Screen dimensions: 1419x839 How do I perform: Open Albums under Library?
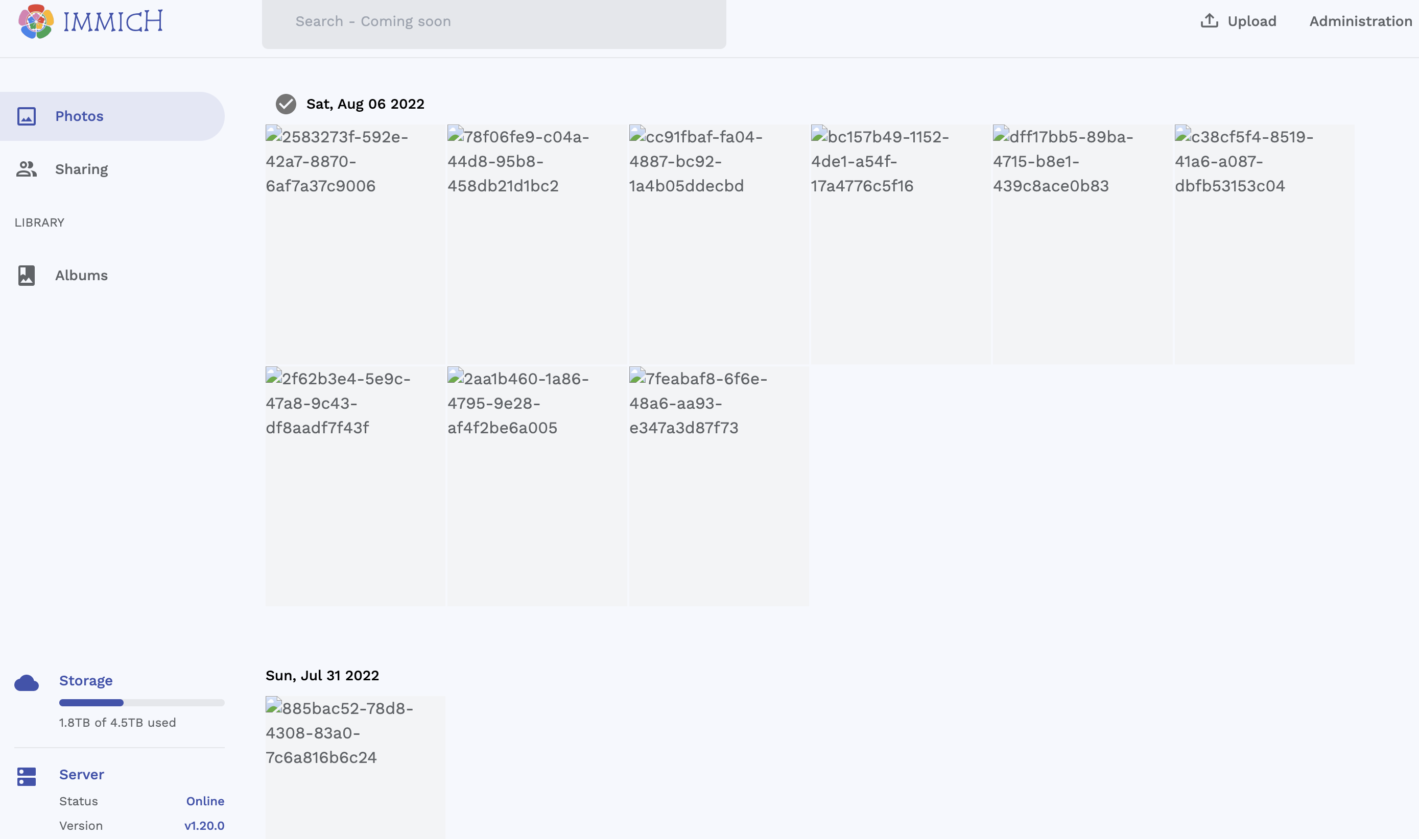point(82,276)
